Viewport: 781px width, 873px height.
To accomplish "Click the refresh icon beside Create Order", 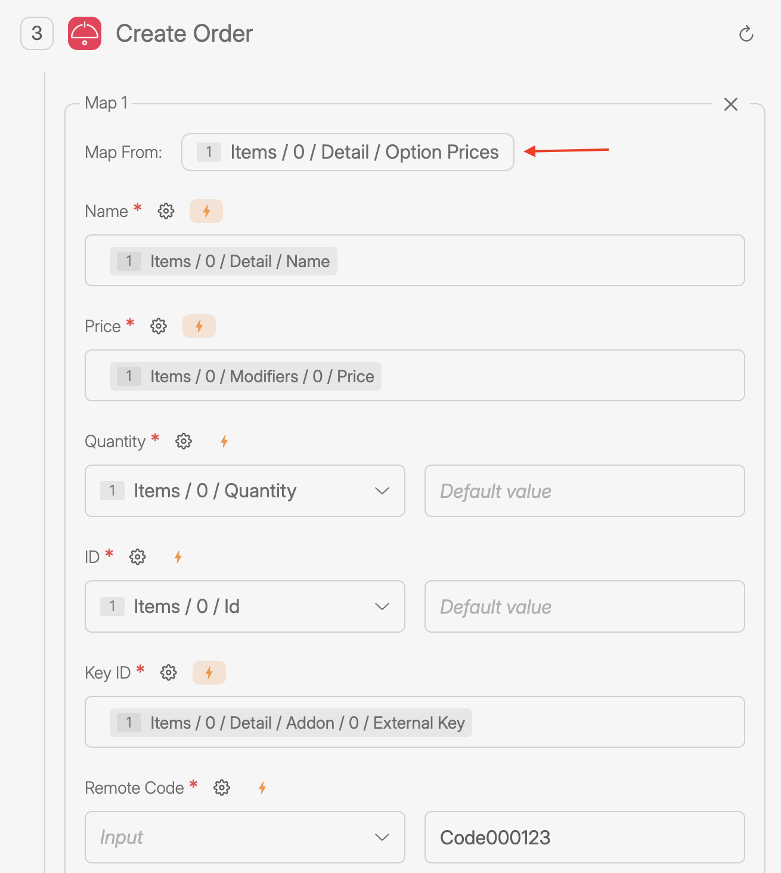I will pyautogui.click(x=746, y=34).
